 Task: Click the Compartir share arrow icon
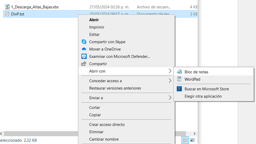pos(84,64)
